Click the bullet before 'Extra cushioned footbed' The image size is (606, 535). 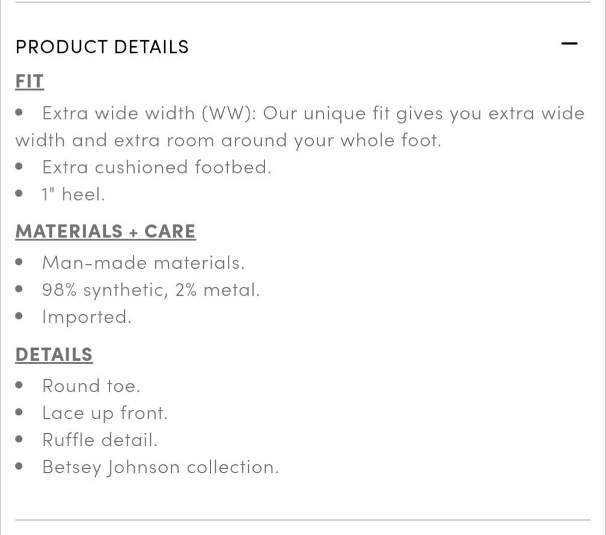click(x=20, y=167)
